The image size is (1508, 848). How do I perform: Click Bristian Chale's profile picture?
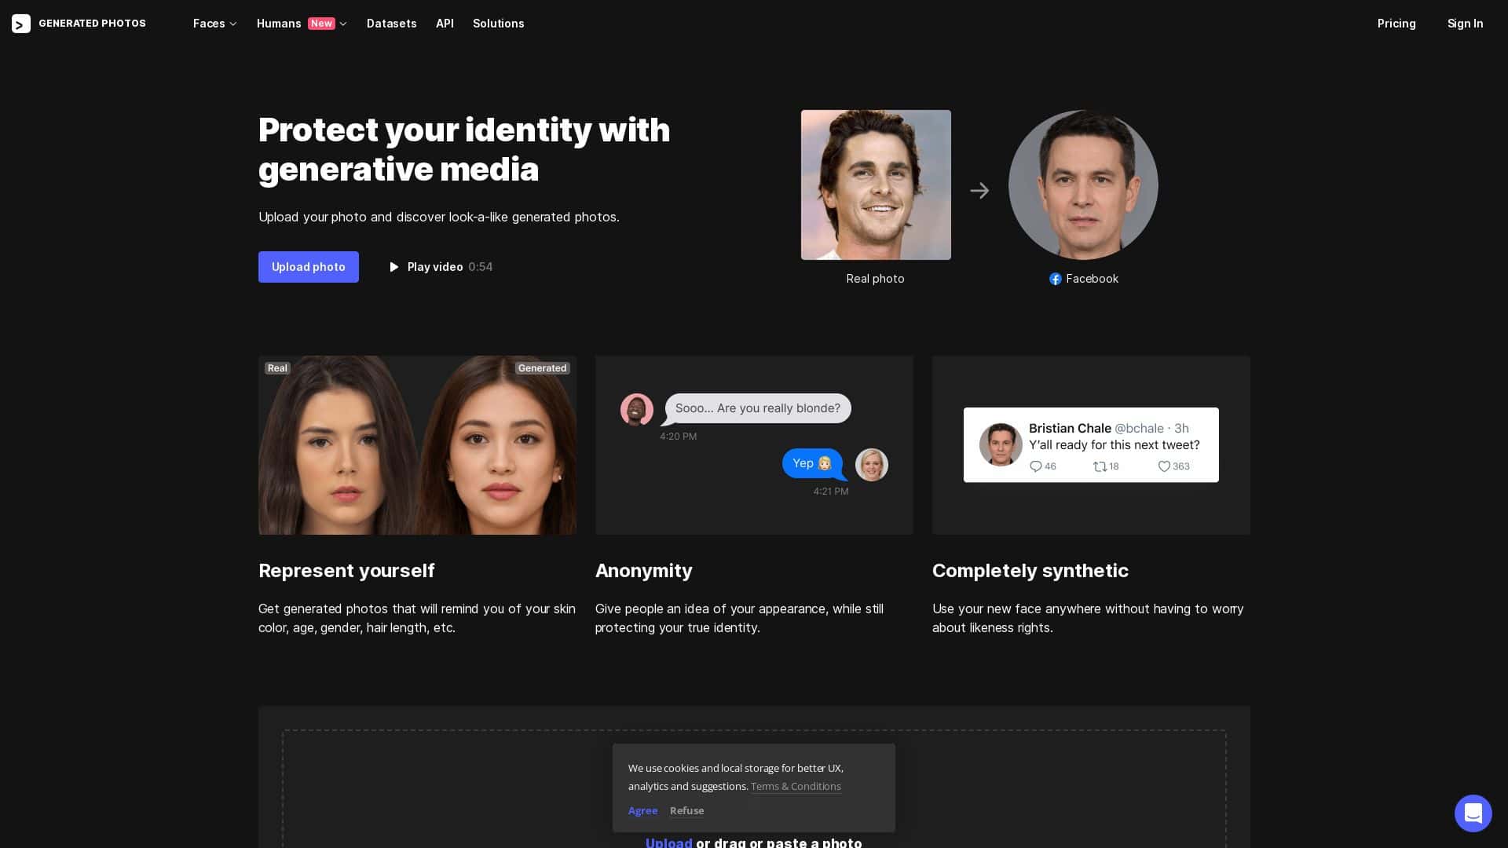1001,444
